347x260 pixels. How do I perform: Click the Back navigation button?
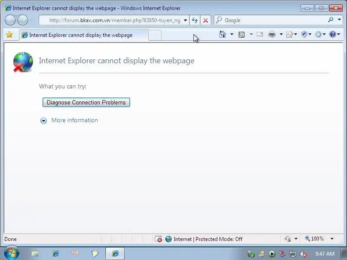click(10, 20)
